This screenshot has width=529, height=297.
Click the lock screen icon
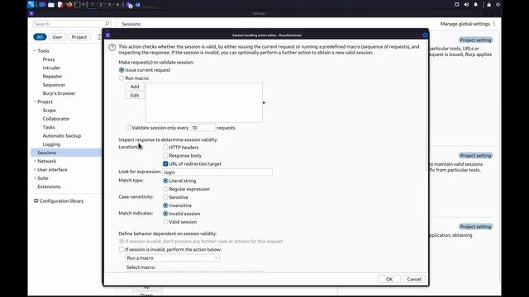click(x=488, y=4)
